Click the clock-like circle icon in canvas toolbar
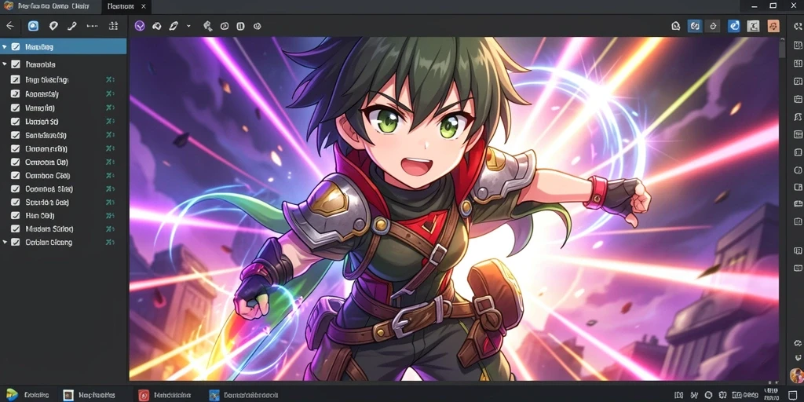The height and width of the screenshot is (402, 804). tap(225, 26)
